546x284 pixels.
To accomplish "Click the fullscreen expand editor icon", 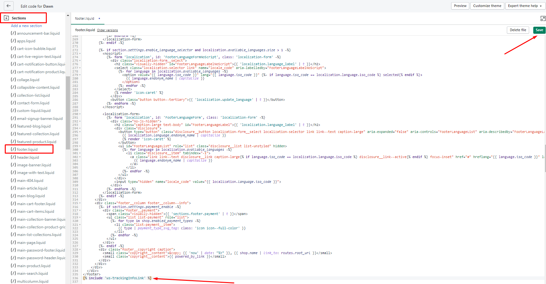I will (x=543, y=18).
